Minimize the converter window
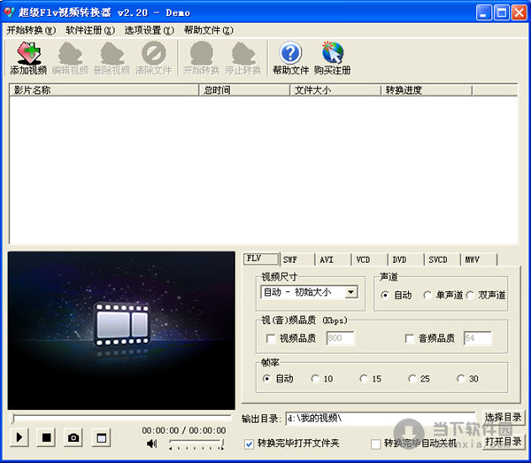The image size is (531, 463). 484,13
